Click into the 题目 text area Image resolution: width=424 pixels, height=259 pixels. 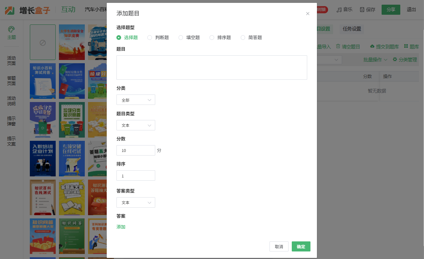tap(212, 68)
